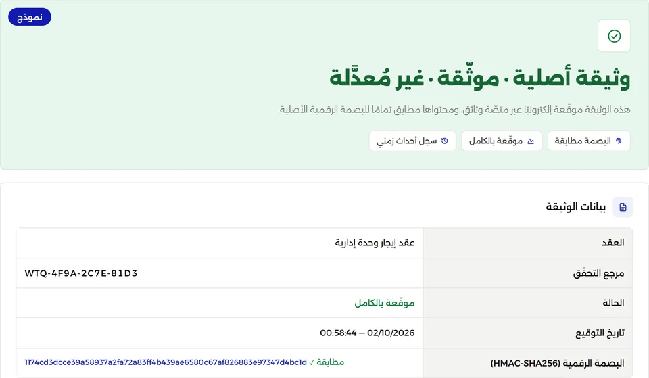Click the description sentence about منصة وثائق
Screen dimensions: 649x378
tap(454, 110)
